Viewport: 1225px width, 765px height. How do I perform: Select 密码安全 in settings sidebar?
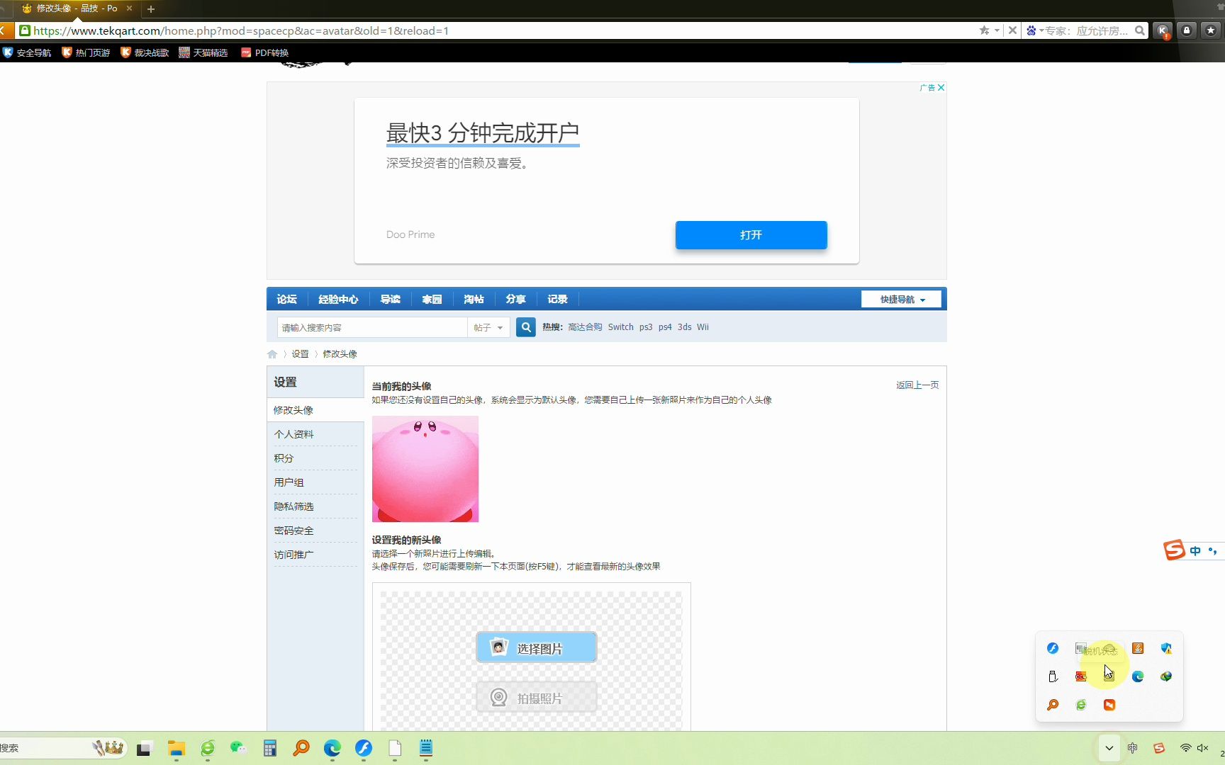315,531
